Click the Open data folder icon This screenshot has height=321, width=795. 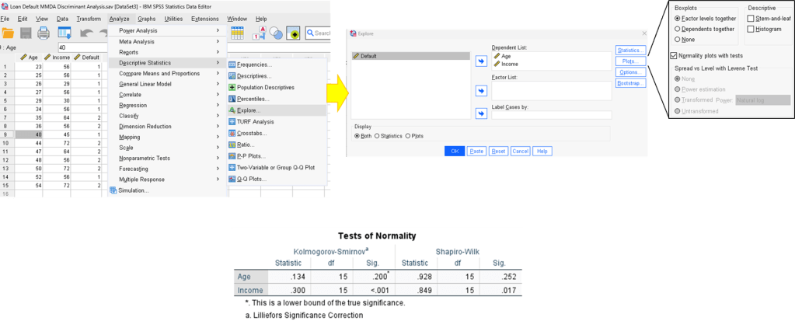pyautogui.click(x=9, y=33)
